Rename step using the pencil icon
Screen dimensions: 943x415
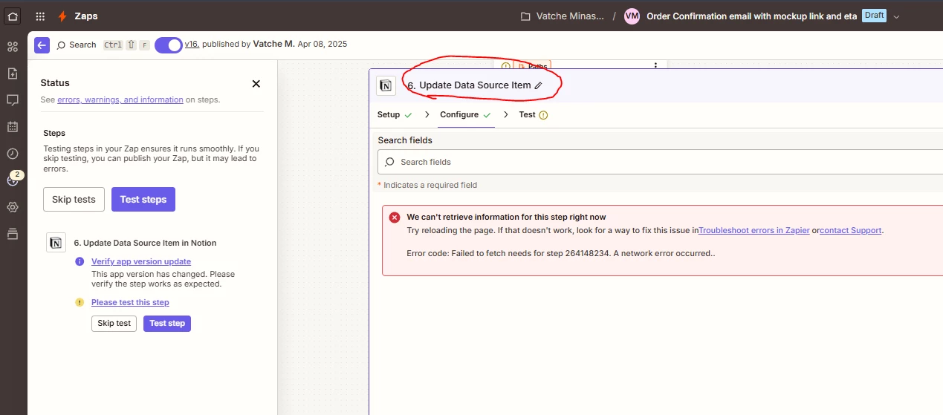click(x=539, y=85)
